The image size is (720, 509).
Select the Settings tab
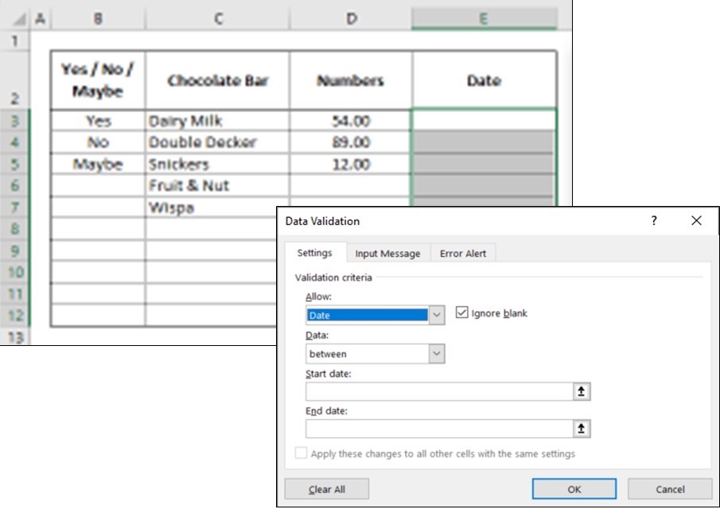pos(314,254)
